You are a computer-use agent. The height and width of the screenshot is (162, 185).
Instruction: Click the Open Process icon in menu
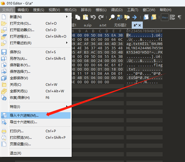tap(4, 37)
